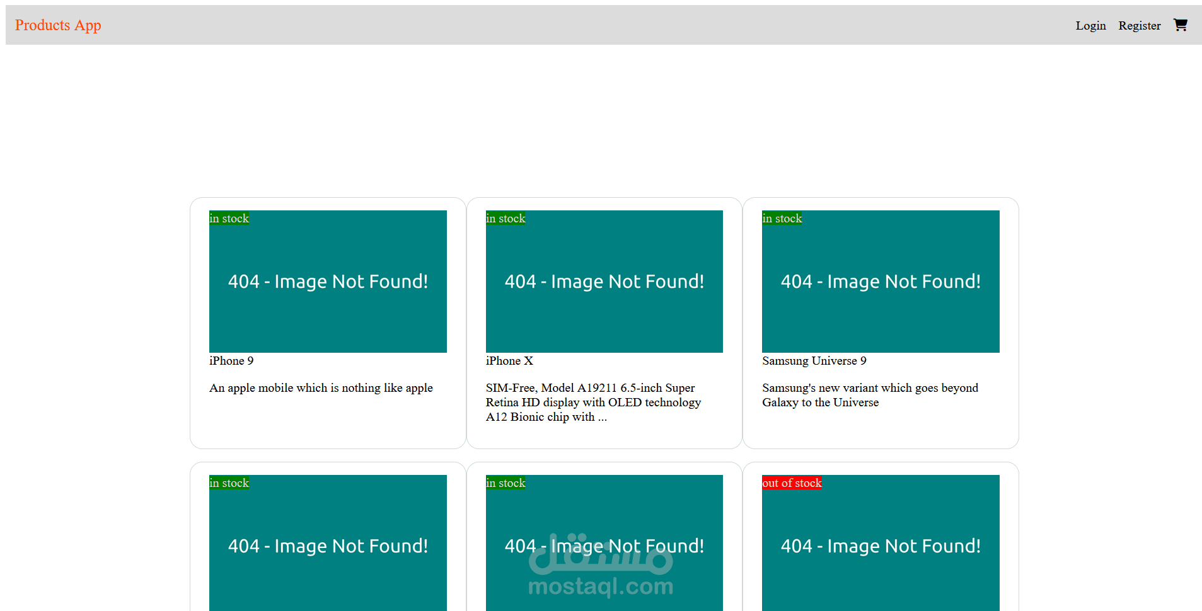Open the iPhone X product image
This screenshot has width=1202, height=611.
pos(604,282)
